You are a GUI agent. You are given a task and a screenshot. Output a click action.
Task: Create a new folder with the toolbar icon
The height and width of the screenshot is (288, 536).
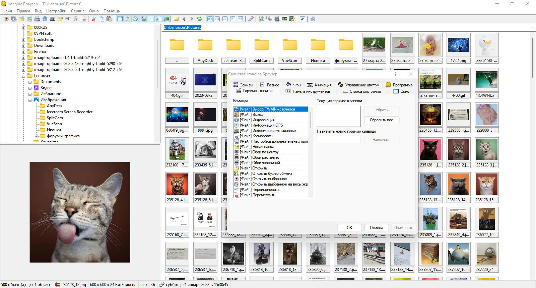tap(60, 19)
